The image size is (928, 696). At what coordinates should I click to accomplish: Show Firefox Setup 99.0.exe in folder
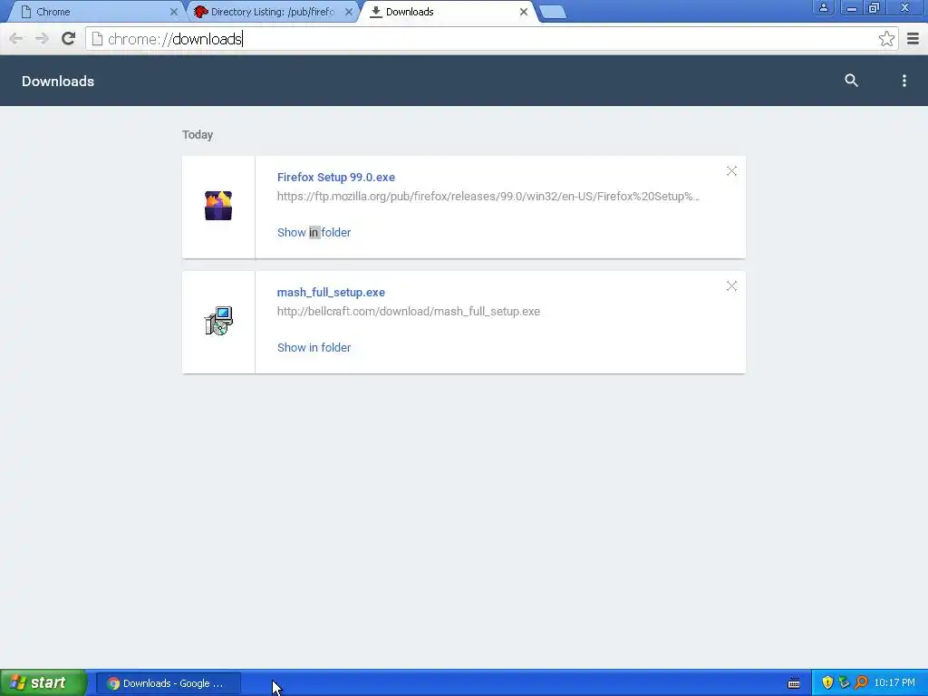(314, 233)
